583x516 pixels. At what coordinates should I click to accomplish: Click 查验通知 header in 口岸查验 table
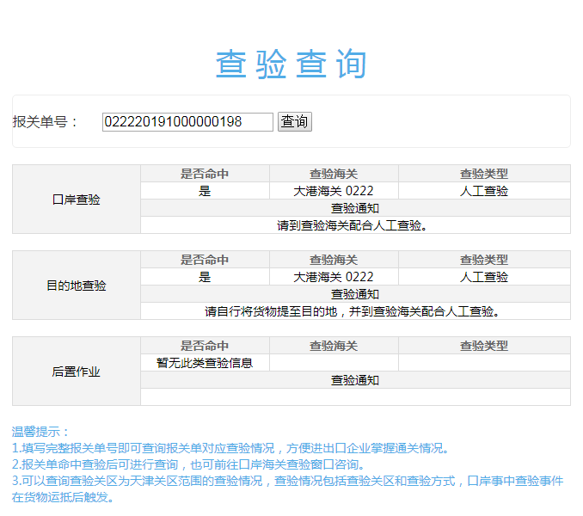click(x=355, y=208)
